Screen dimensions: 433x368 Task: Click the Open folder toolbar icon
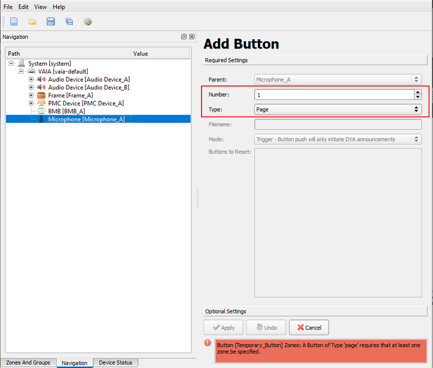coord(32,21)
